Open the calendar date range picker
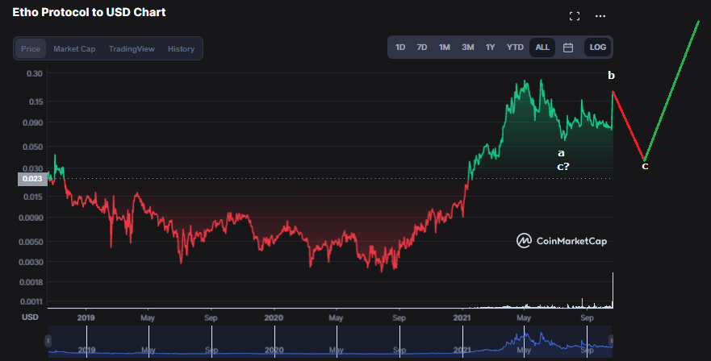This screenshot has width=711, height=361. 567,48
